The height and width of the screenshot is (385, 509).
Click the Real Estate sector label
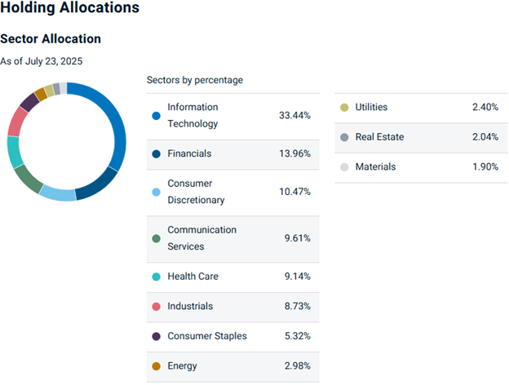click(x=379, y=137)
